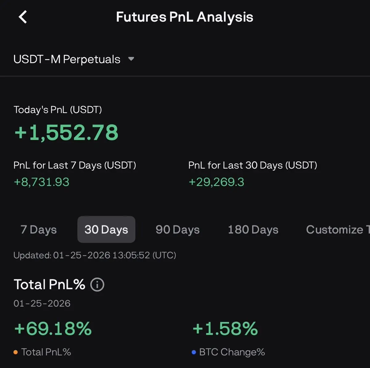Click the 30-day PnL value +29,269.3
Screen dimensions: 370x368
(x=216, y=182)
